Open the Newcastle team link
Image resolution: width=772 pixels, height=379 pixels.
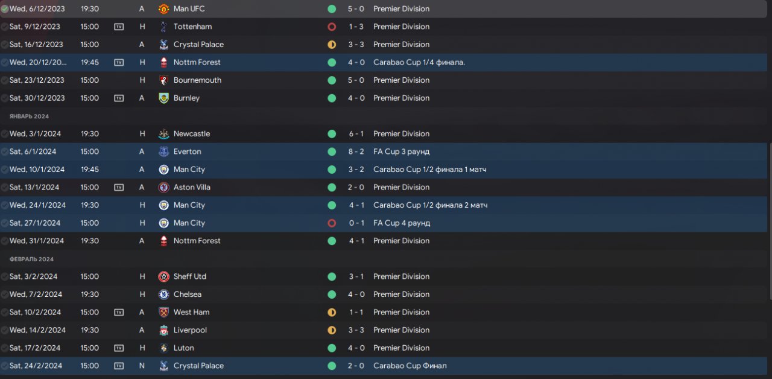(x=192, y=134)
